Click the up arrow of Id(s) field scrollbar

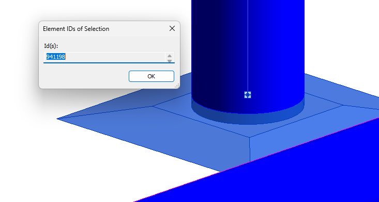[170, 56]
